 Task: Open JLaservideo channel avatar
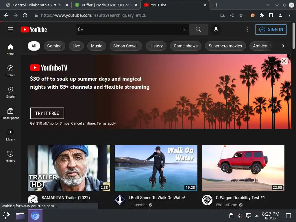pos(120,200)
